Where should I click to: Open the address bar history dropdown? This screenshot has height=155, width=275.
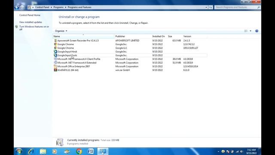pyautogui.click(x=206, y=7)
